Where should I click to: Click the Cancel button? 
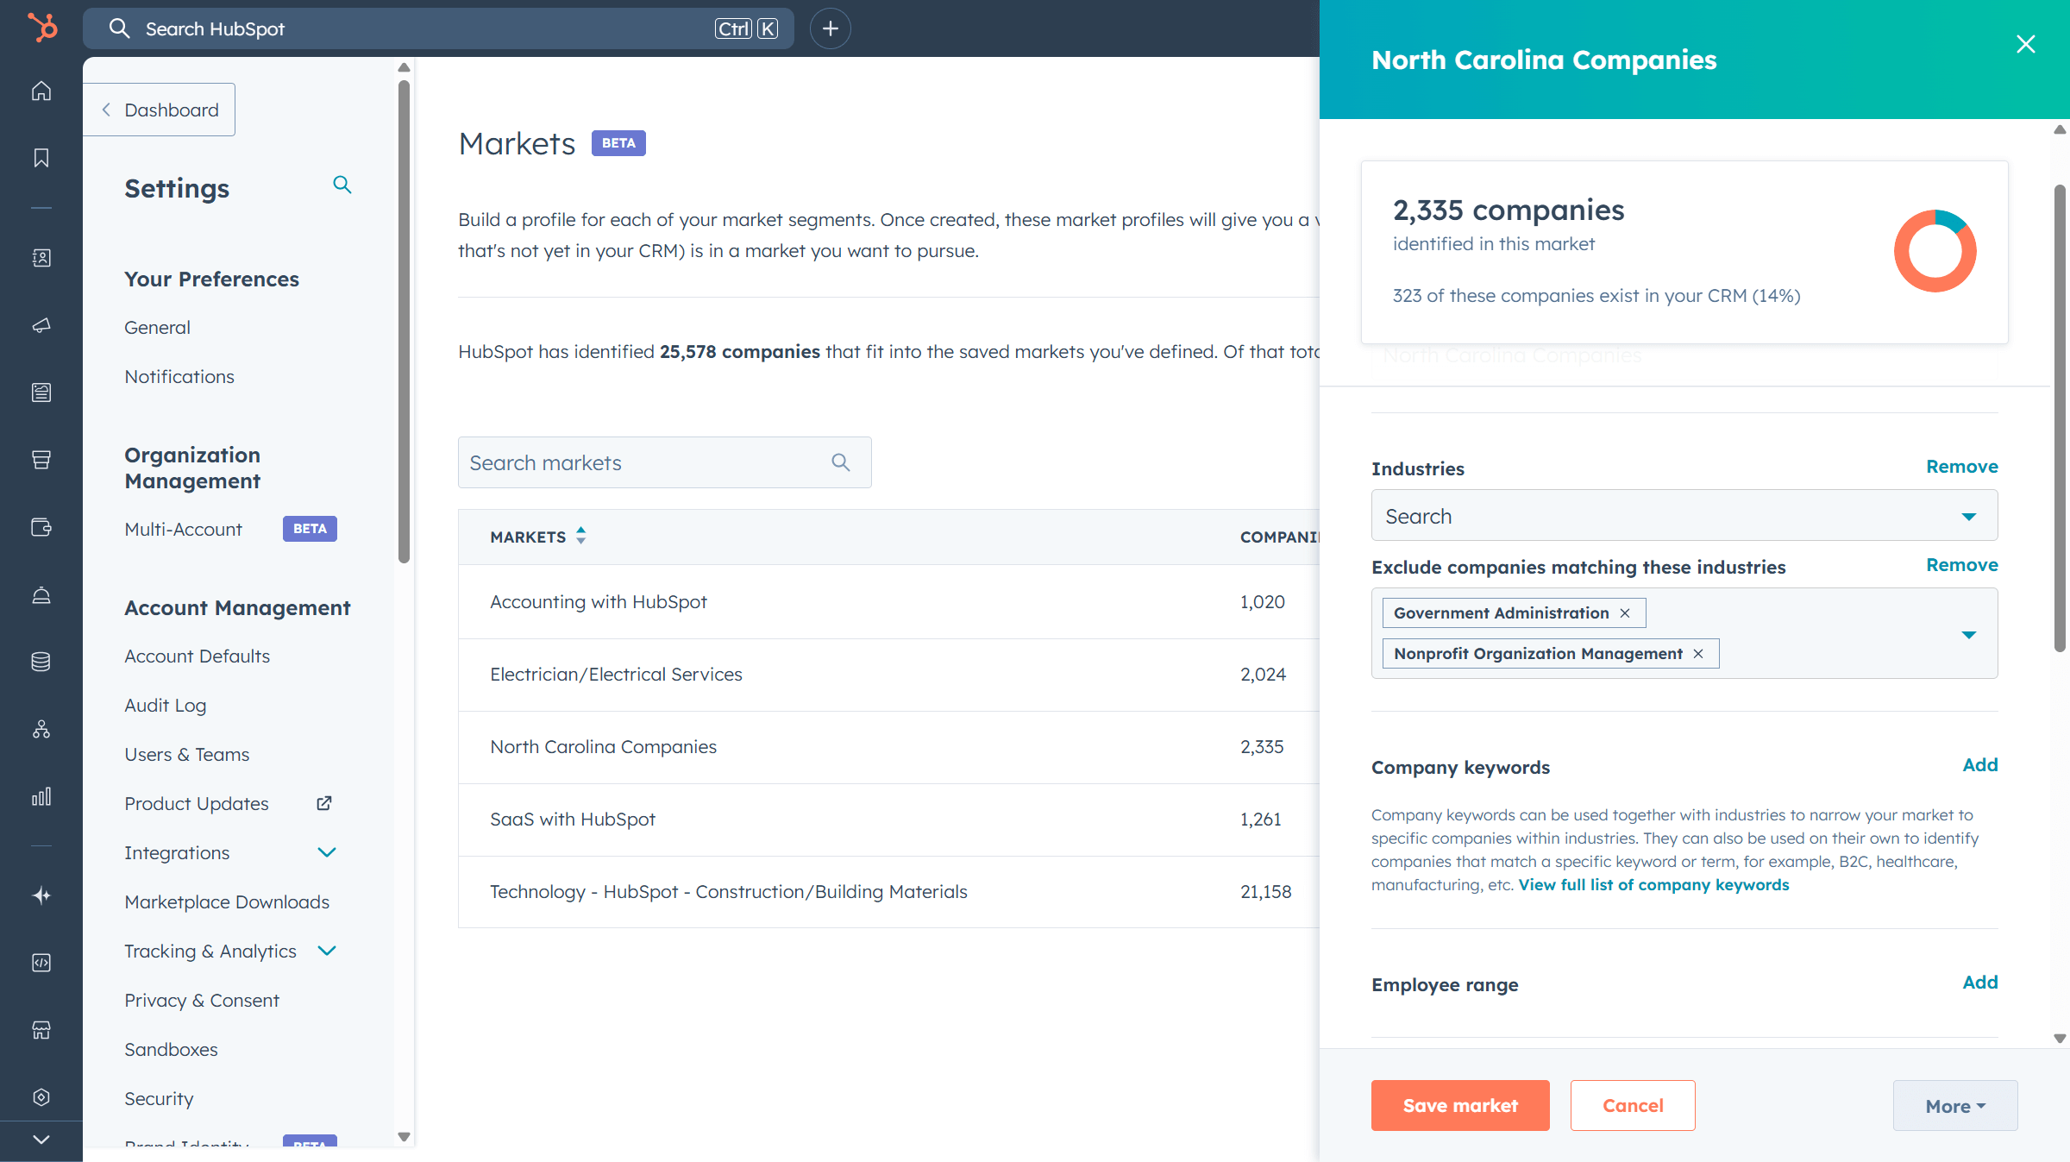pos(1633,1106)
